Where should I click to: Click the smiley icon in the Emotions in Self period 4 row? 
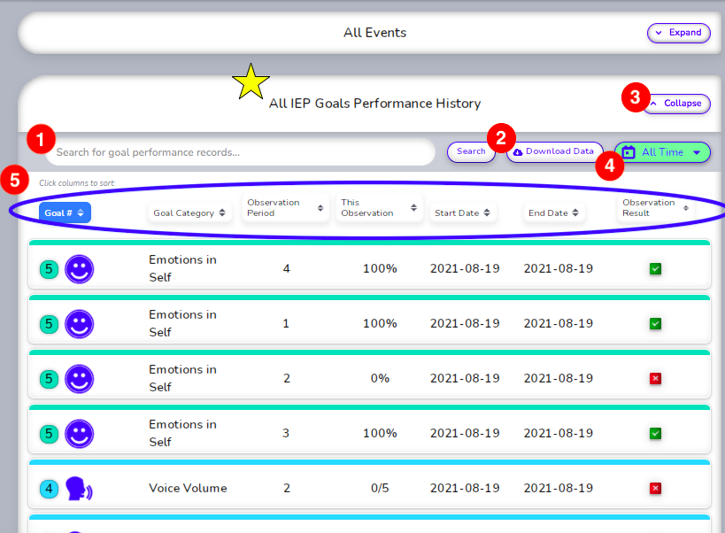pos(79,269)
